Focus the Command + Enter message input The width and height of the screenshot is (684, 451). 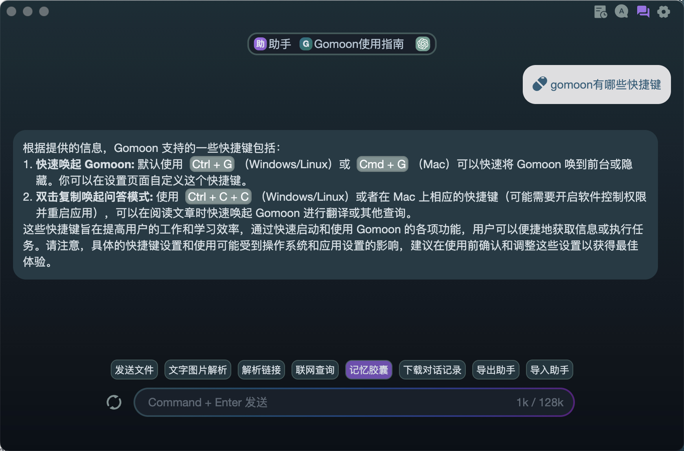354,402
